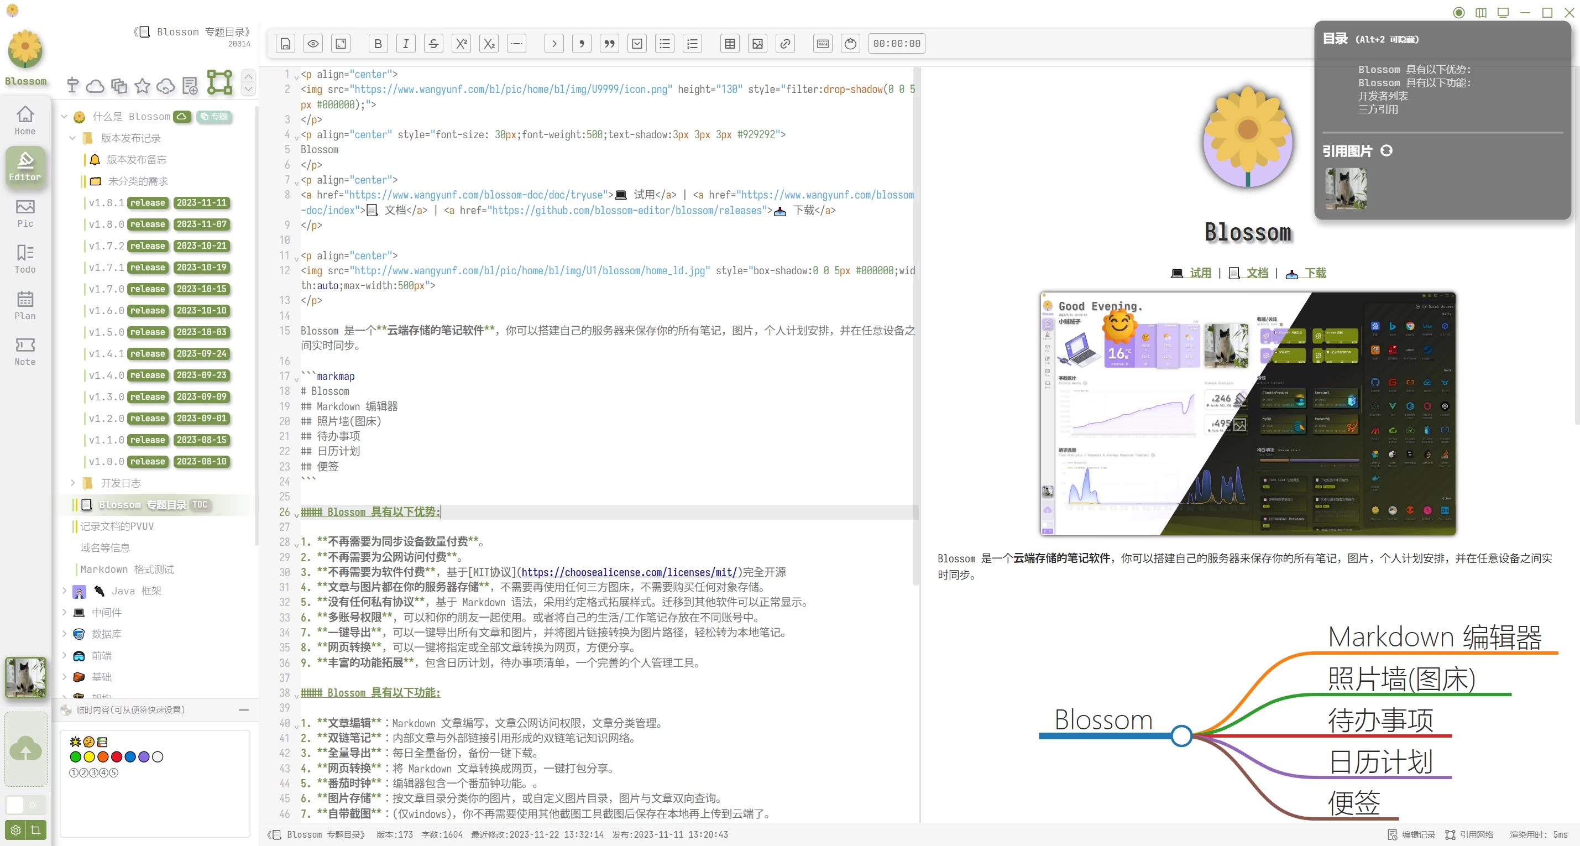
Task: Jump to 开发者列表 in table of contents
Action: pos(1383,96)
